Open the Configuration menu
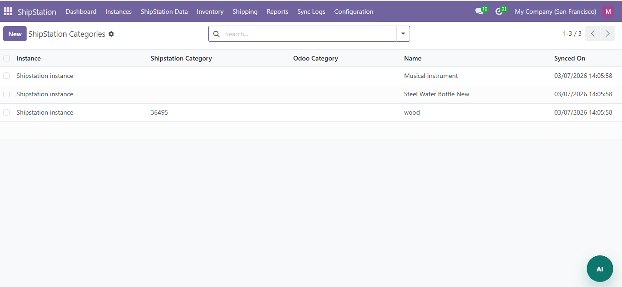622x287 pixels. [x=354, y=11]
